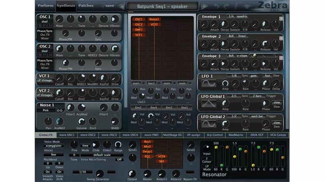Toggle Smooth Attacks On button

click(48, 172)
